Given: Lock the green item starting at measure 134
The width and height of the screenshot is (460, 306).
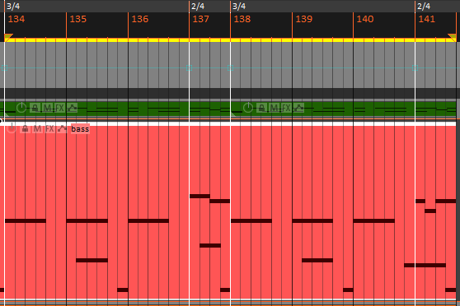Looking at the screenshot, I should 35,108.
